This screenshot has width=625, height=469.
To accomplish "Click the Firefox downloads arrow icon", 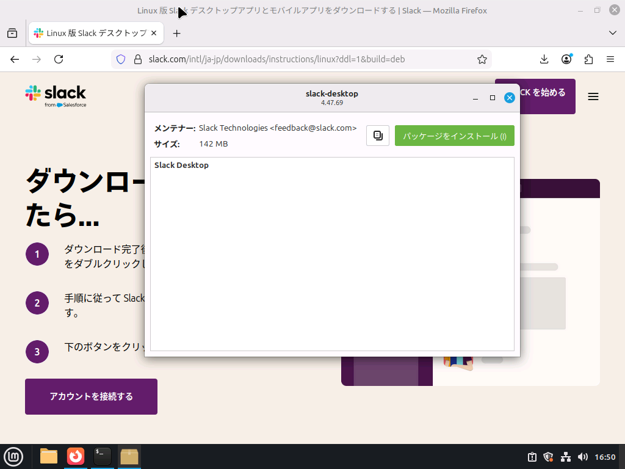I will click(x=543, y=59).
